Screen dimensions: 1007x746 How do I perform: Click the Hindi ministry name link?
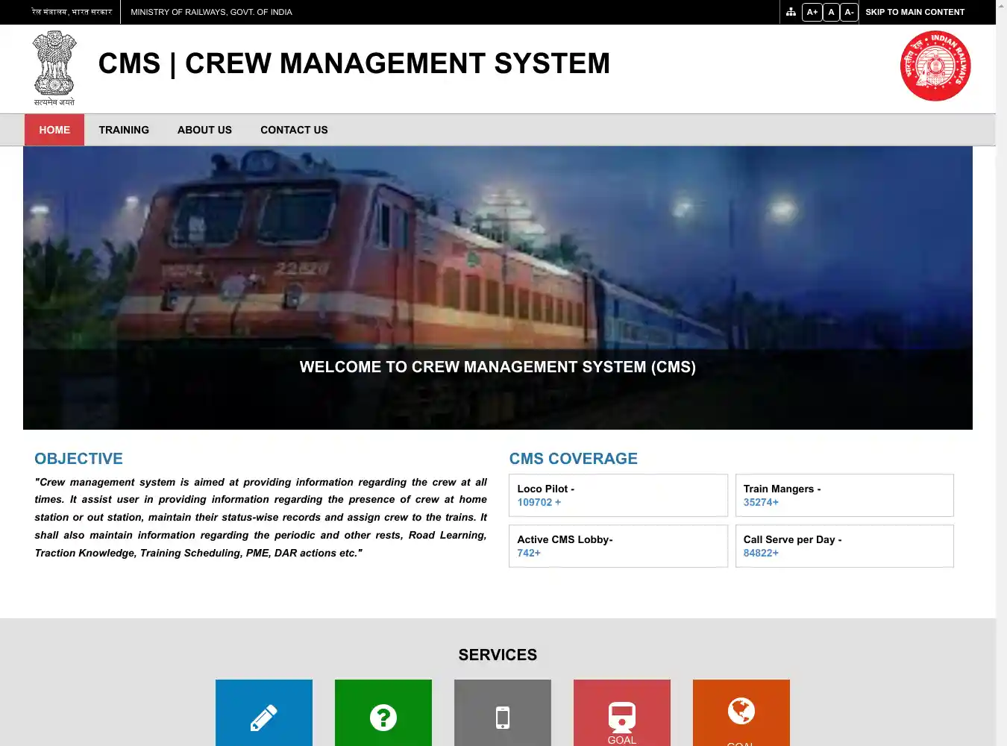72,12
